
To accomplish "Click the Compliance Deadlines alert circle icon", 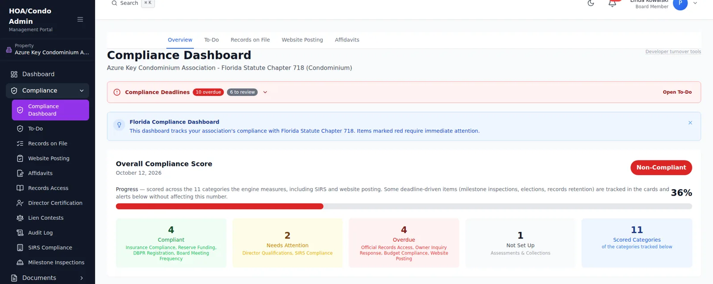I will coord(117,92).
